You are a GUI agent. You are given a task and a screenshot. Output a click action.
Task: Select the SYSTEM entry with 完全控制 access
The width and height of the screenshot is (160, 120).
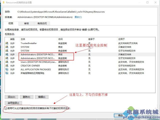[80, 51]
